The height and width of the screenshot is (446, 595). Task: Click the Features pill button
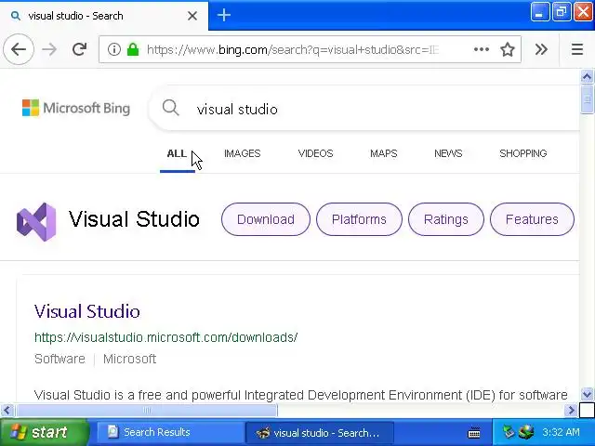click(x=532, y=219)
